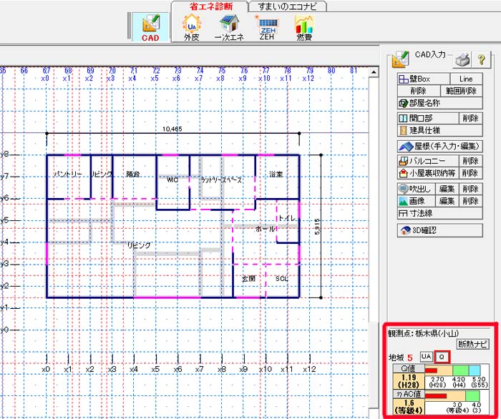Screen dimensions: 501x419
Task: Click 削除 next to バルコニー
Action: pyautogui.click(x=471, y=161)
